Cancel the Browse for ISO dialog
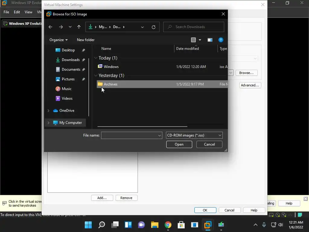 [x=209, y=144]
